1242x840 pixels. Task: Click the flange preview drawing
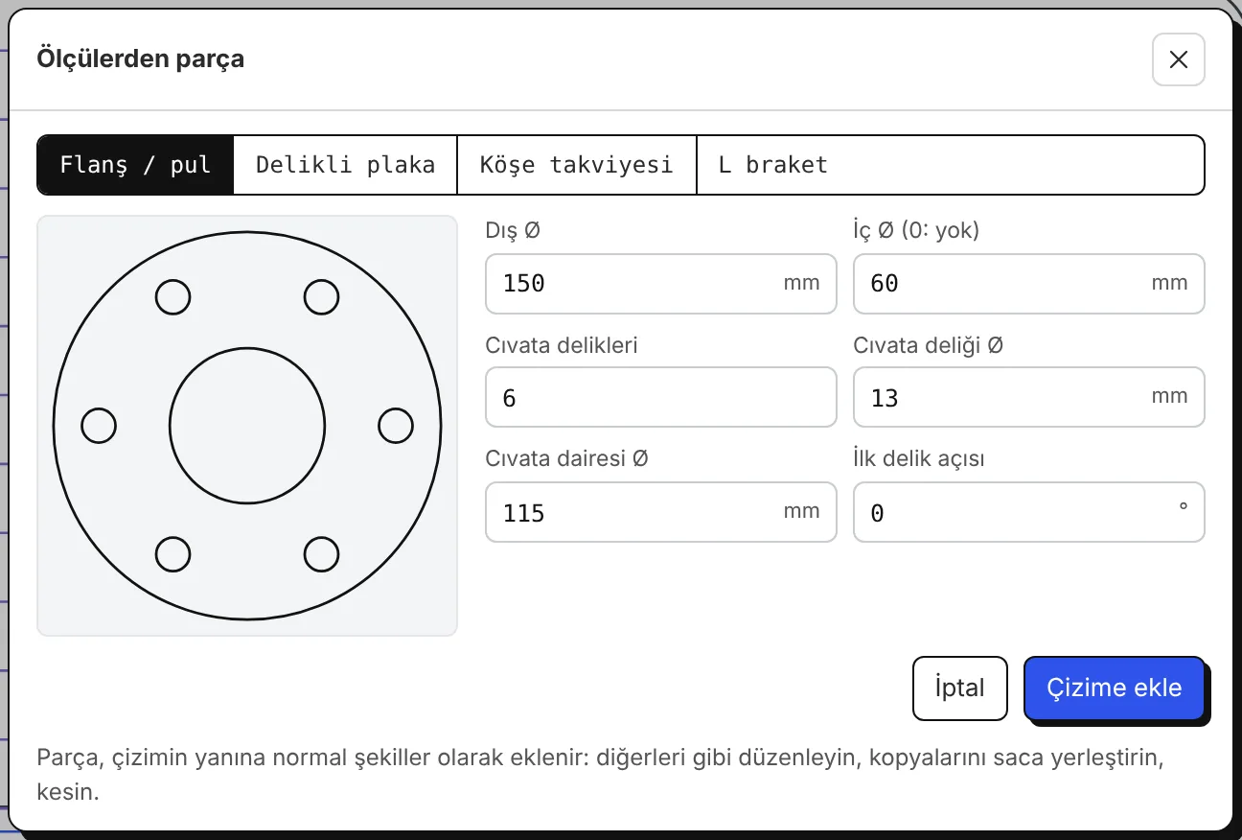[247, 426]
